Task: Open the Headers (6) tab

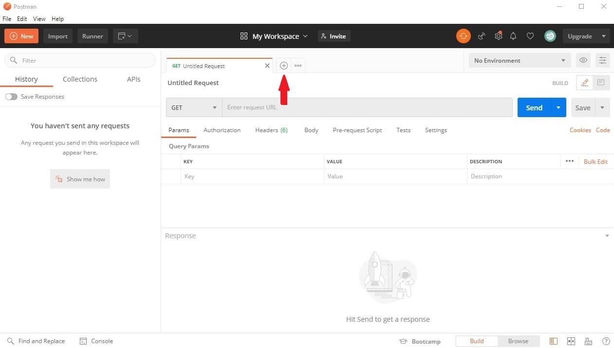Action: pyautogui.click(x=271, y=130)
